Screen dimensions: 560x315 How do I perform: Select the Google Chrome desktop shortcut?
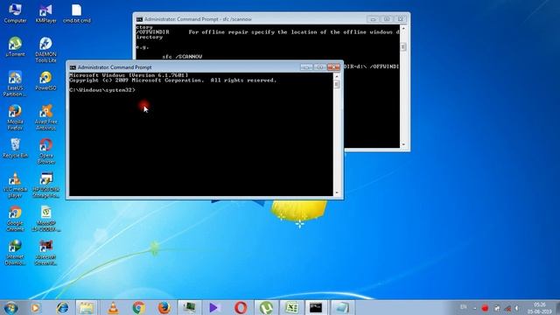click(x=15, y=219)
